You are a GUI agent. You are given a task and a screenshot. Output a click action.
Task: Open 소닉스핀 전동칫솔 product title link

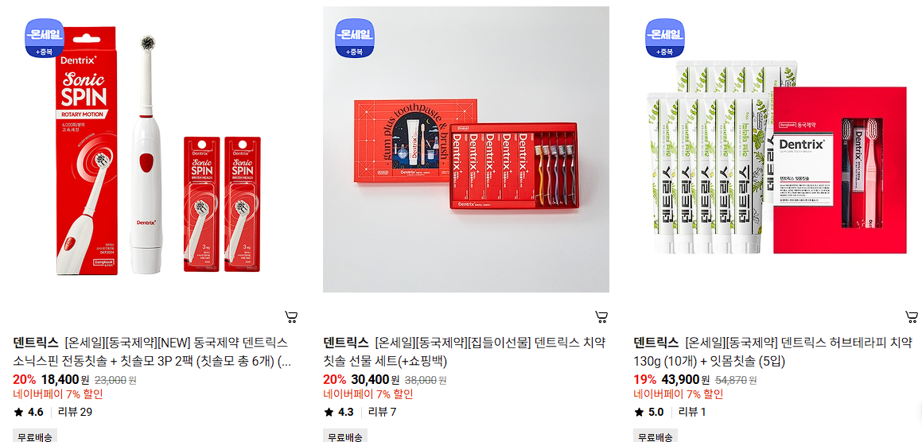(x=152, y=351)
